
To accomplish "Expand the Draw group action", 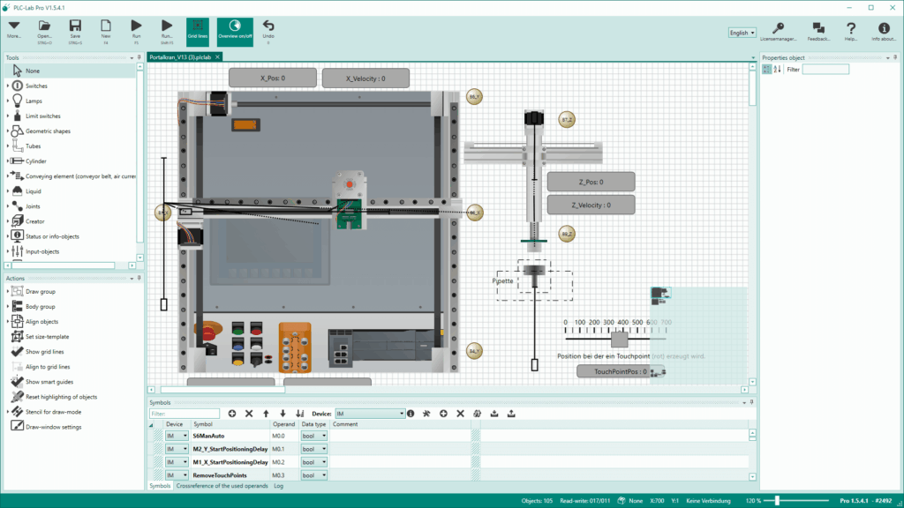I will (7, 291).
